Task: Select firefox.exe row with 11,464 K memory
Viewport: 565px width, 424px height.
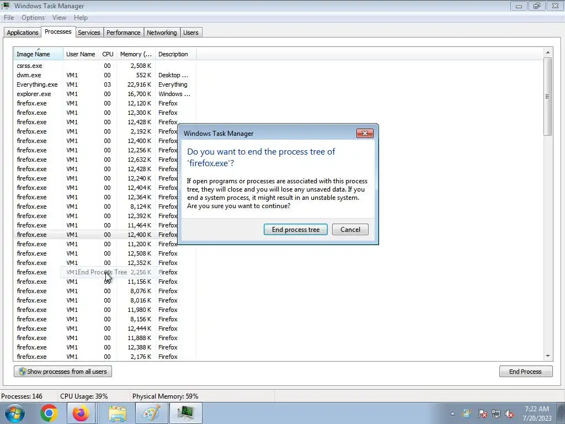Action: coord(95,225)
